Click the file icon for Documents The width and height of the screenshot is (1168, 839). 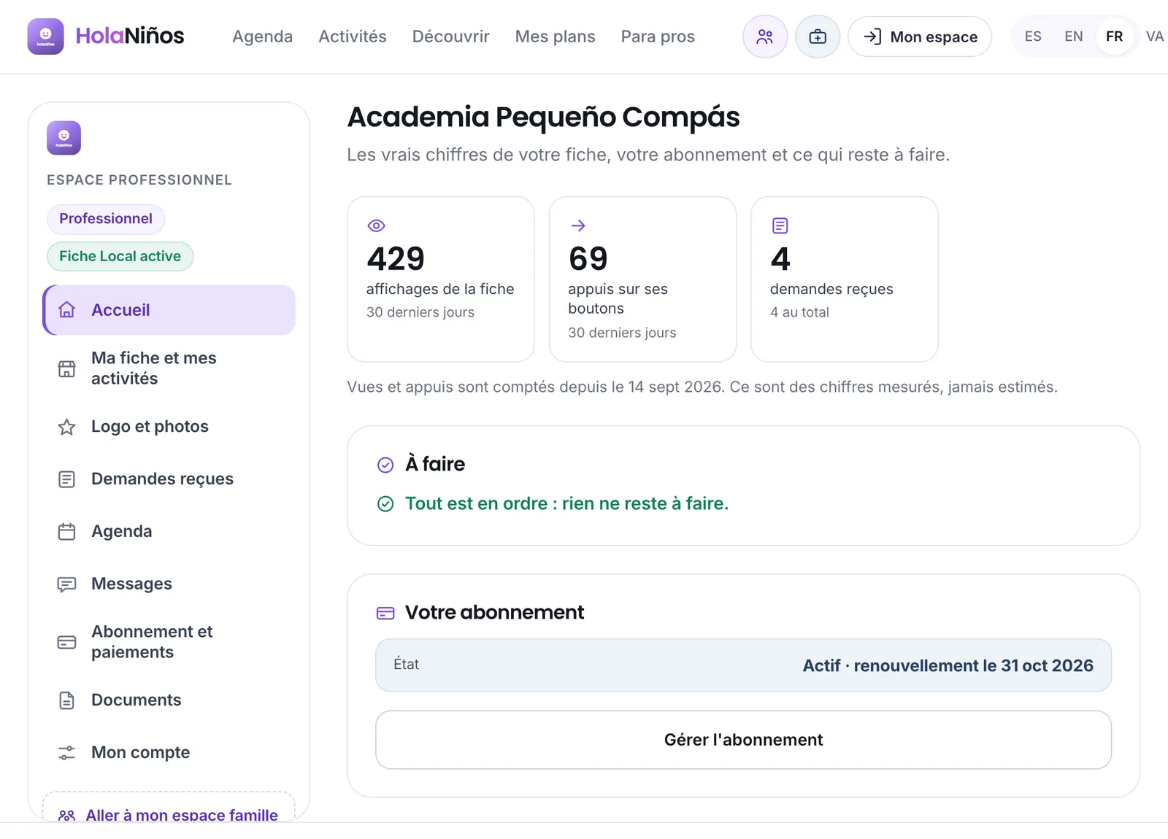pos(66,700)
